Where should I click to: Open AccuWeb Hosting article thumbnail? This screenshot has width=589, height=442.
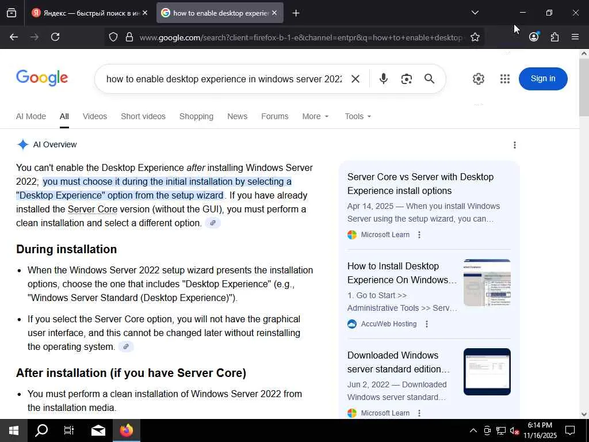[487, 283]
